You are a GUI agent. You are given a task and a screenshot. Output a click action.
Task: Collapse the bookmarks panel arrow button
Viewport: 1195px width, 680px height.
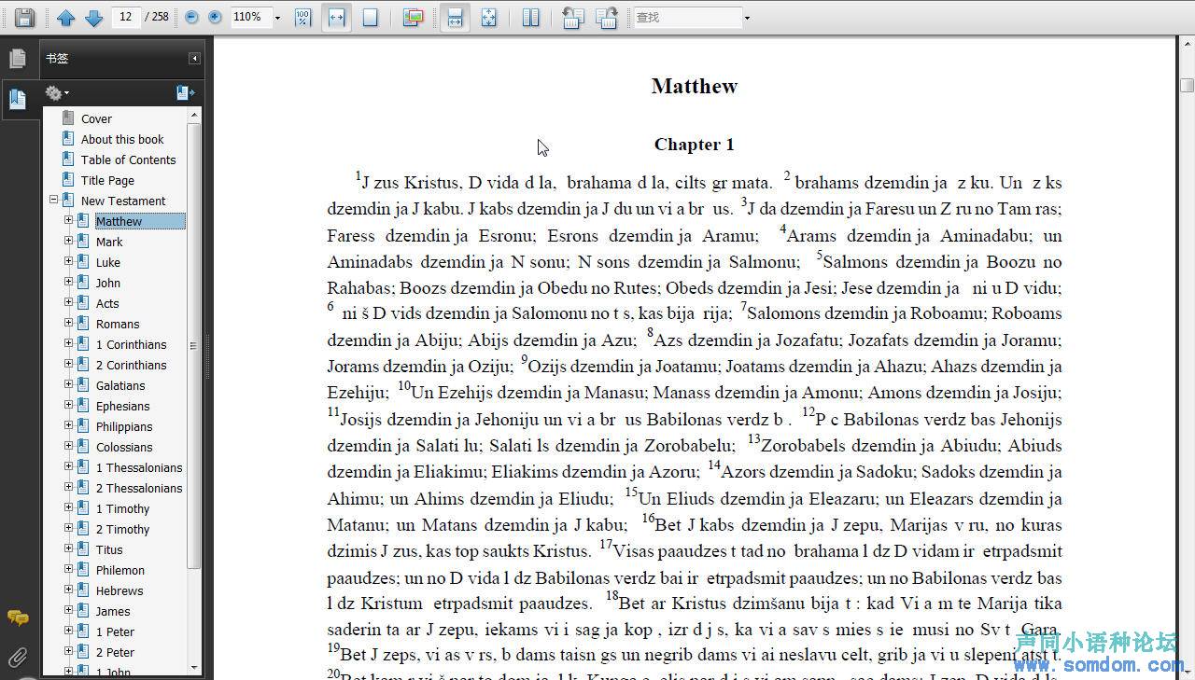click(194, 58)
